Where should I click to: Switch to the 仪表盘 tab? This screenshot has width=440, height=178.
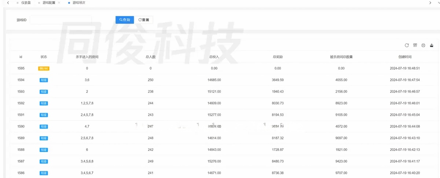click(26, 3)
